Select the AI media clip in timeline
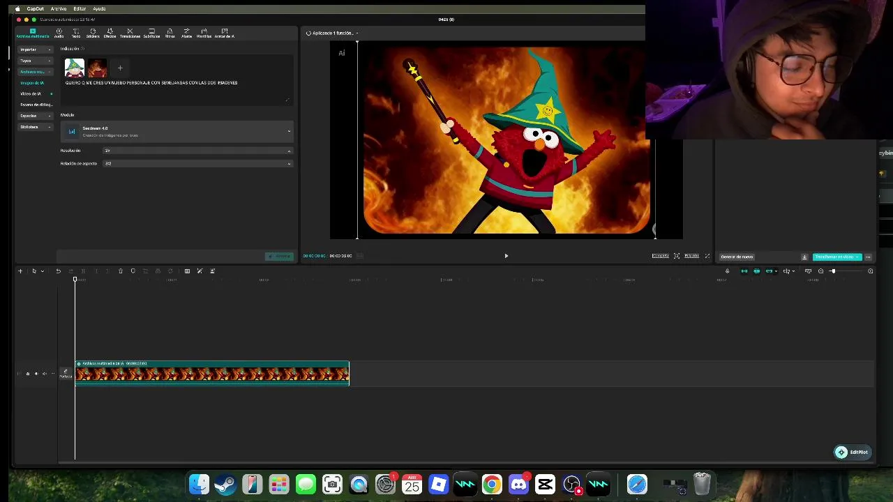 tap(212, 373)
